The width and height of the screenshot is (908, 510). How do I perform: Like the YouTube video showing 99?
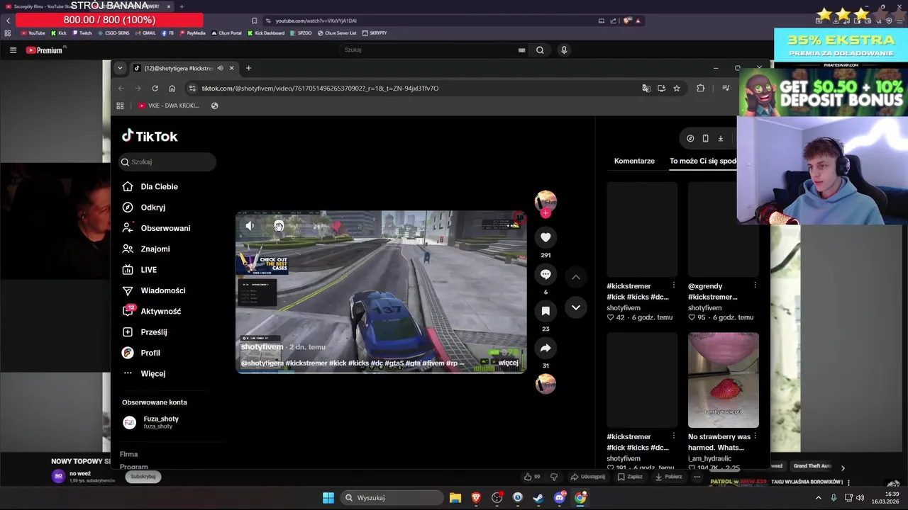click(x=532, y=477)
